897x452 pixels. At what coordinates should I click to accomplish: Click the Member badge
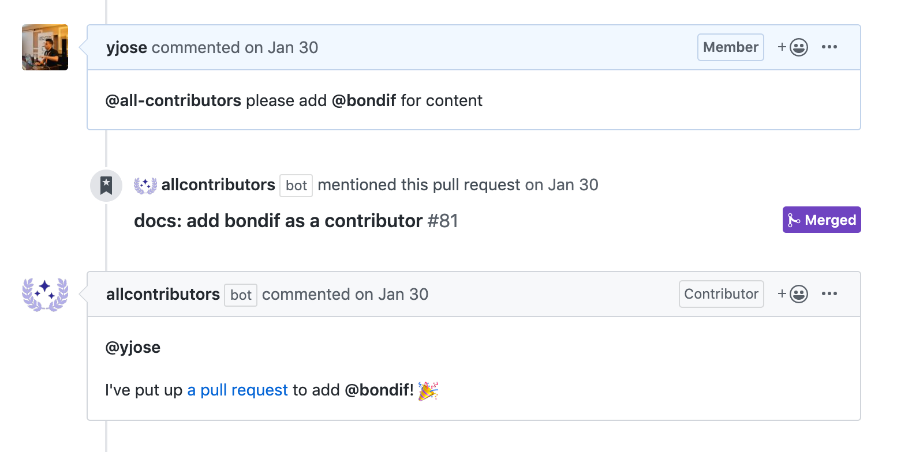tap(731, 47)
